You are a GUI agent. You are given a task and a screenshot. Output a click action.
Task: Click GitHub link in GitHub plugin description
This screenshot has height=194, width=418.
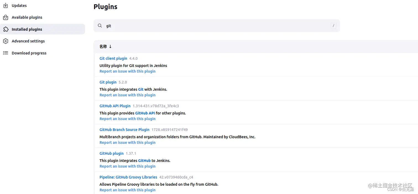tap(144, 161)
